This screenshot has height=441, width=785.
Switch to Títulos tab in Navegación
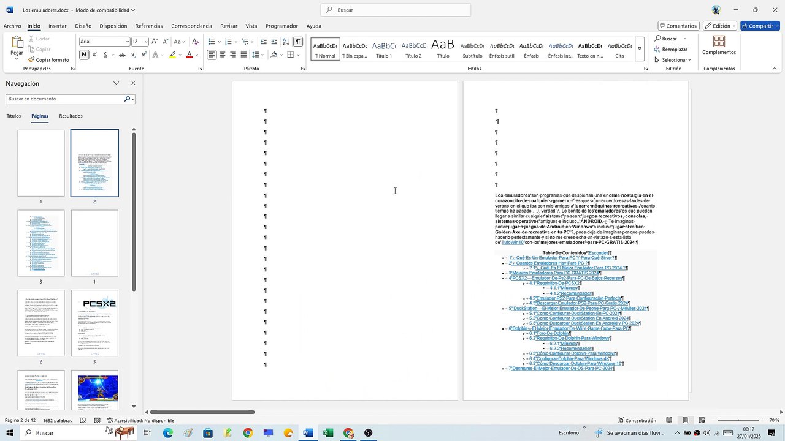(13, 116)
